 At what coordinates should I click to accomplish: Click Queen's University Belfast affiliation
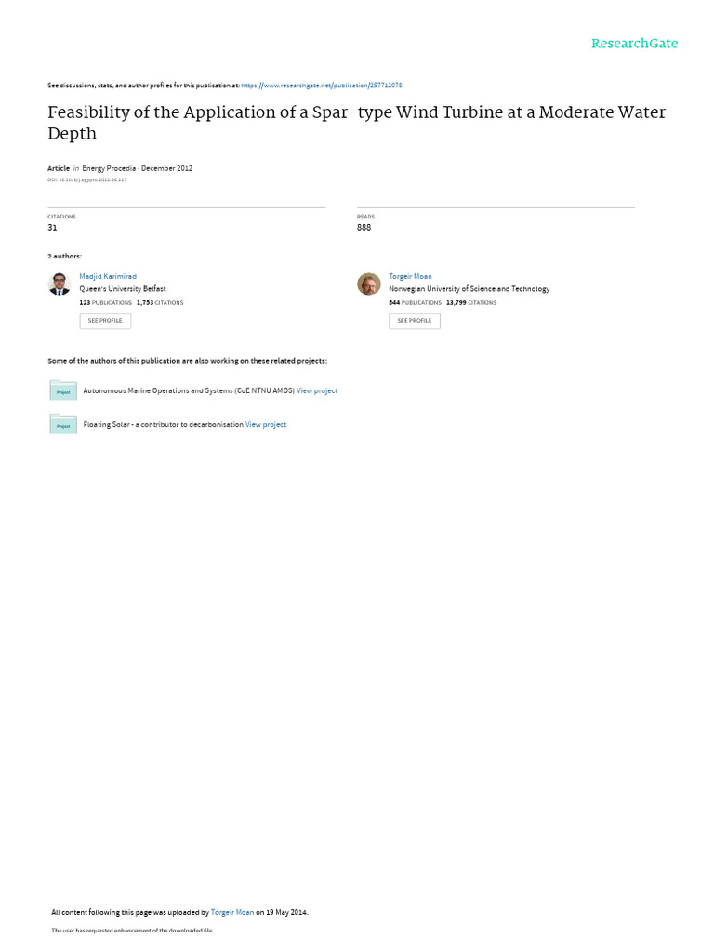point(123,289)
